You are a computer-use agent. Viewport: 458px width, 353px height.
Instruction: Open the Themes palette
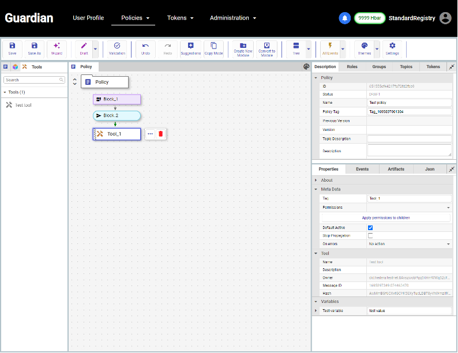pos(365,48)
